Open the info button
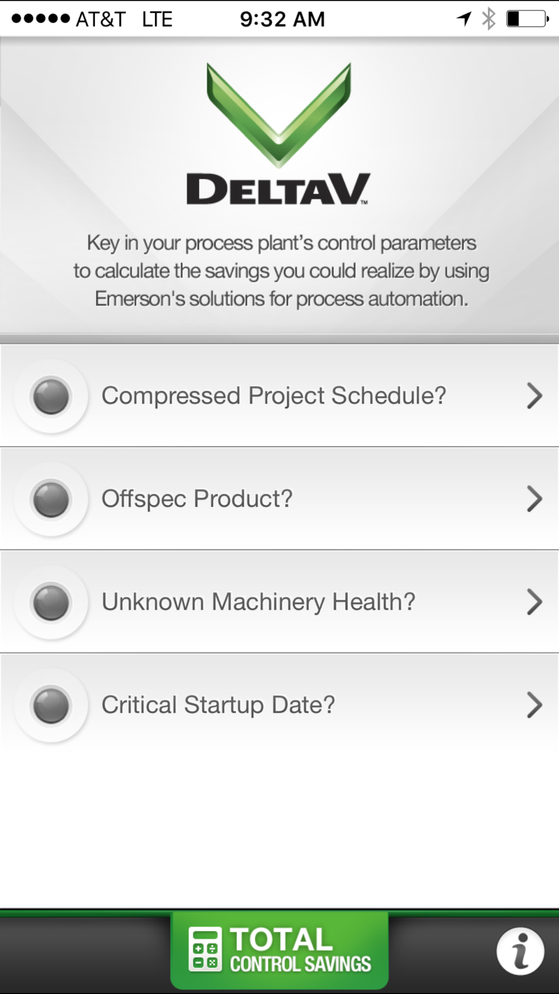 [x=520, y=951]
